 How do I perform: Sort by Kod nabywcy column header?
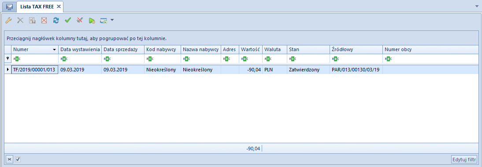[163, 49]
